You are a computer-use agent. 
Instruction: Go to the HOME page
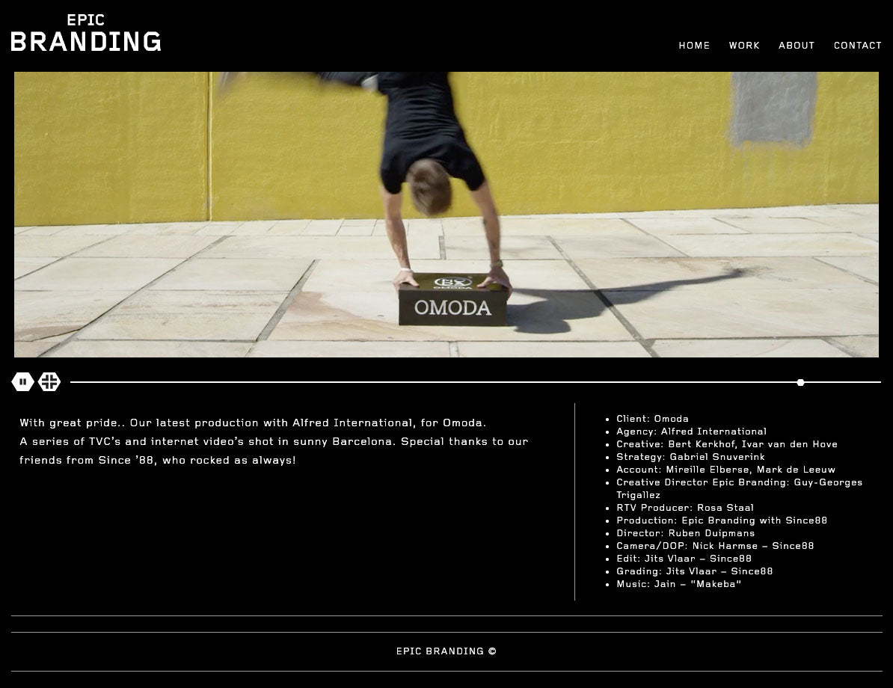pyautogui.click(x=693, y=46)
